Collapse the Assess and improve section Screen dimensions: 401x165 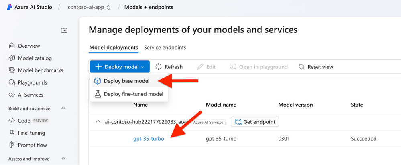63,159
